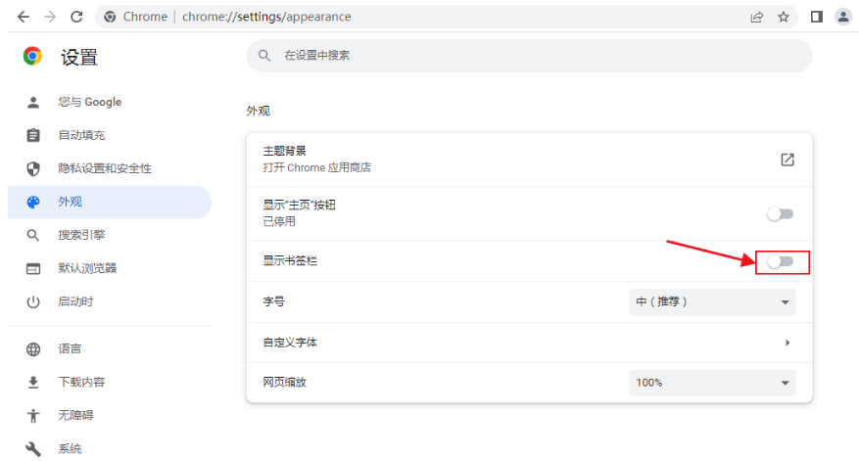Open the side panel icon
Viewport: 859px width, 461px height.
(816, 17)
